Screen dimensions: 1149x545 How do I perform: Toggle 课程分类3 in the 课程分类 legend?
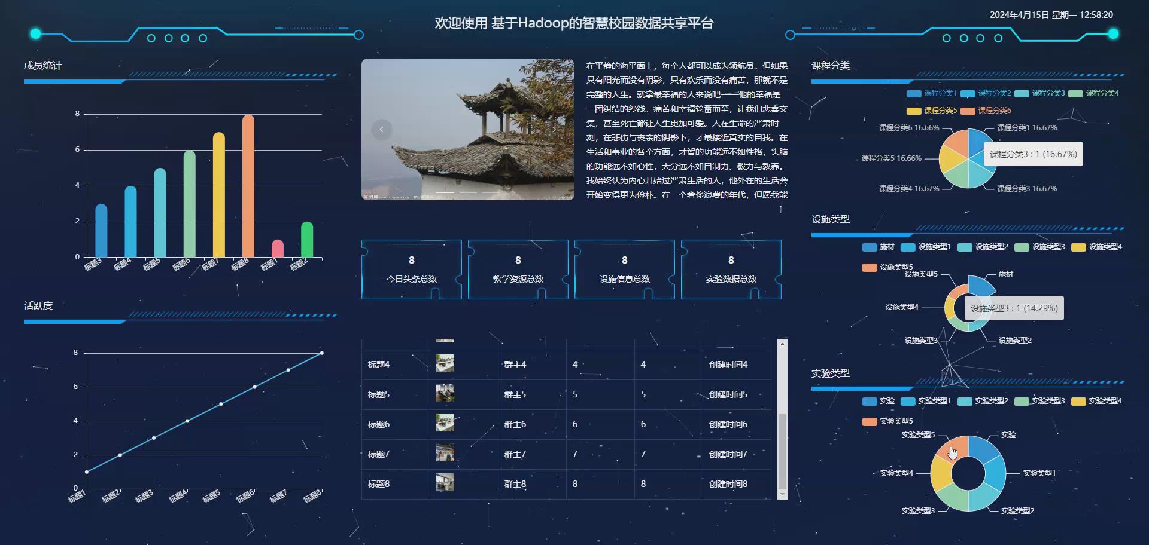pos(1039,93)
